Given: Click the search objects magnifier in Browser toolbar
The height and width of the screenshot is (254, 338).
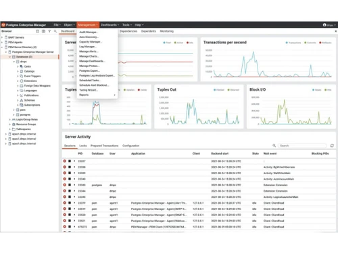Looking at the screenshot, I should (55, 31).
